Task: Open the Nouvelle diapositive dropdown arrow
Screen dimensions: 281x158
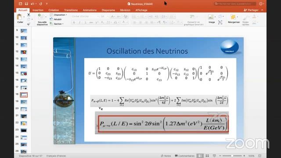Action: coord(46,17)
